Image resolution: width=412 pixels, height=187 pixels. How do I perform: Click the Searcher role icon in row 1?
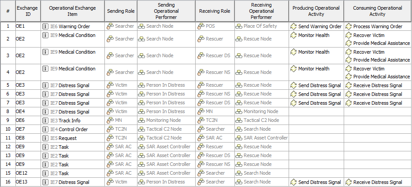(x=110, y=26)
